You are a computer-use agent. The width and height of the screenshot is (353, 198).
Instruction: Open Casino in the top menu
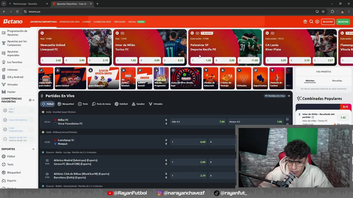click(86, 22)
